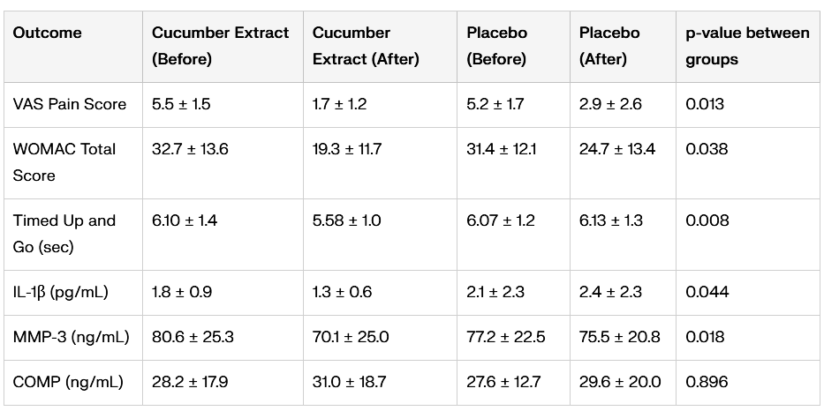Screen dimensions: 824x411
Task: Click the 6.07 ± 1.2 cell
Action: click(500, 220)
